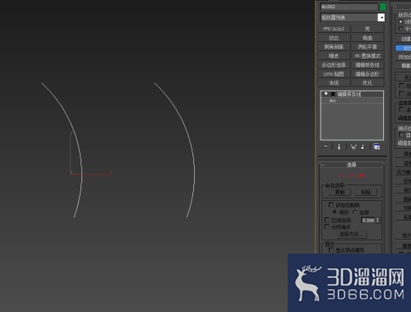Click Make Unique icon below stack
This screenshot has width=411, height=312.
(x=353, y=147)
